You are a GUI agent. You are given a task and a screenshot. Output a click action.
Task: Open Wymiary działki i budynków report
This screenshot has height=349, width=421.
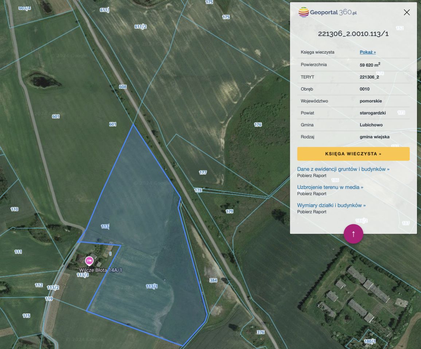331,205
